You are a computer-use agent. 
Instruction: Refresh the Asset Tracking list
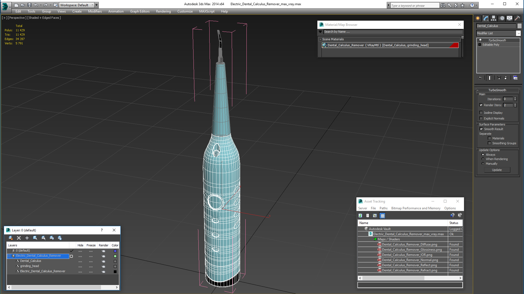pyautogui.click(x=360, y=216)
